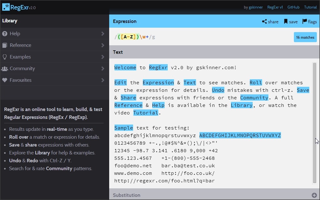Expand the Substitution panel with plus icon
The image size is (320, 200).
tap(314, 195)
